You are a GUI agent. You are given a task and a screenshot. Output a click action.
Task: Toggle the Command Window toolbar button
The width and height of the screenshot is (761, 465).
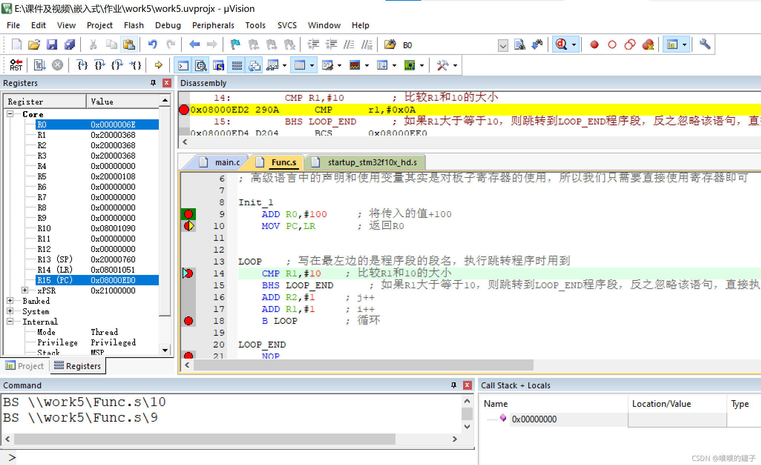(183, 66)
